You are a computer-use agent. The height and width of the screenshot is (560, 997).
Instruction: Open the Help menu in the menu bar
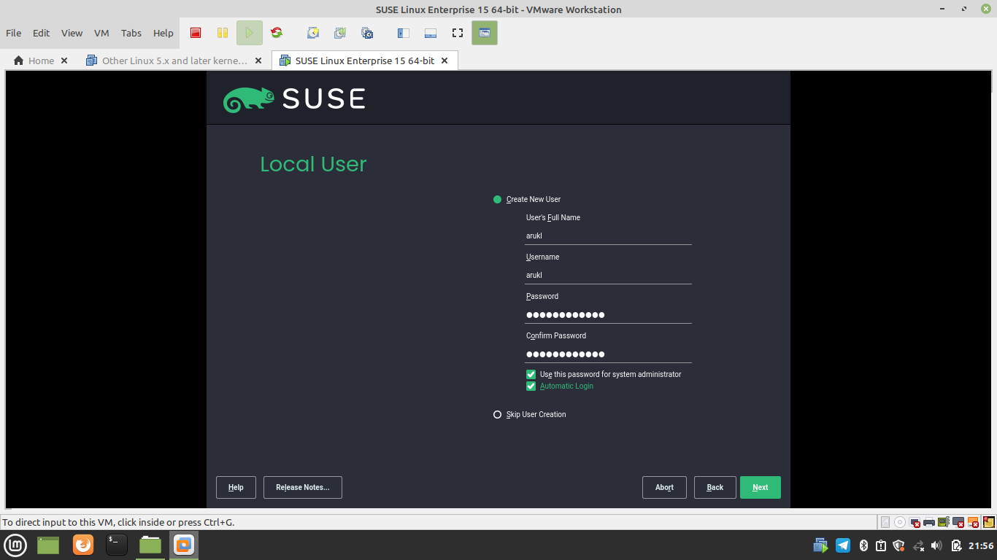[x=163, y=33]
